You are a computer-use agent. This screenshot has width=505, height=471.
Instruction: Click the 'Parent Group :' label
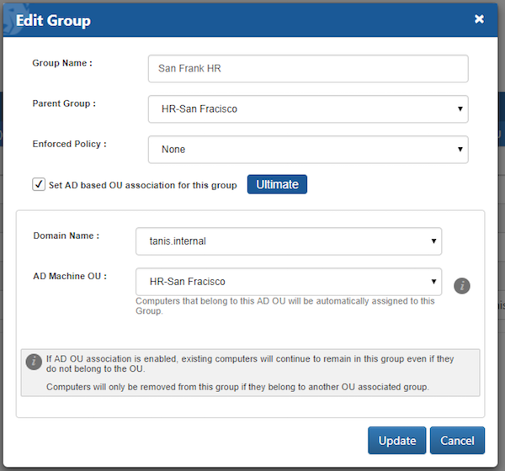(64, 103)
